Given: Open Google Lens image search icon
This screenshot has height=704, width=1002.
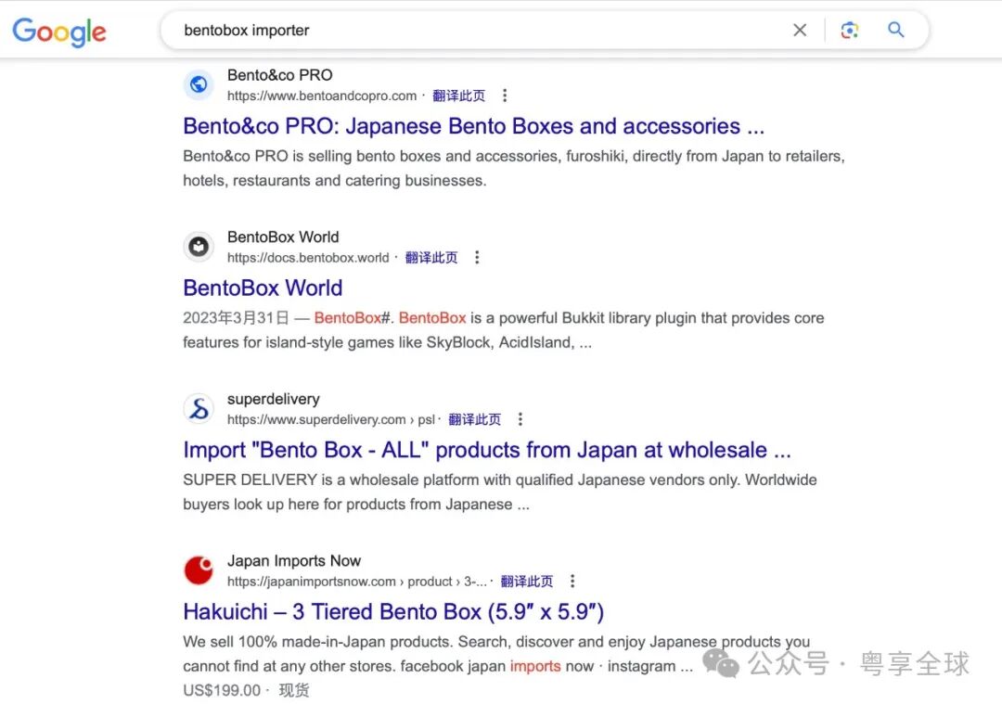Looking at the screenshot, I should click(849, 30).
